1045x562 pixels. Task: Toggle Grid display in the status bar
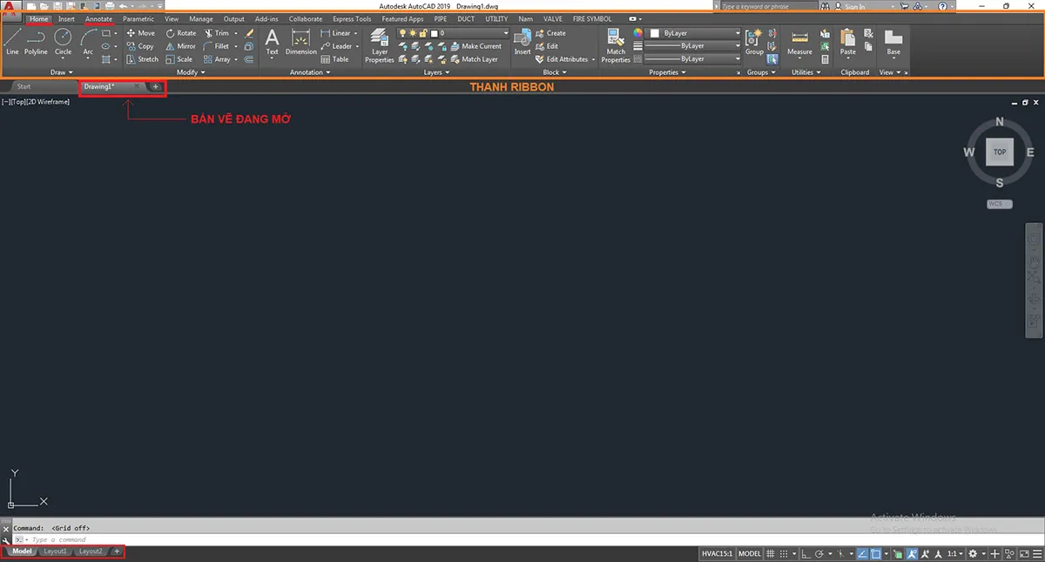[771, 553]
